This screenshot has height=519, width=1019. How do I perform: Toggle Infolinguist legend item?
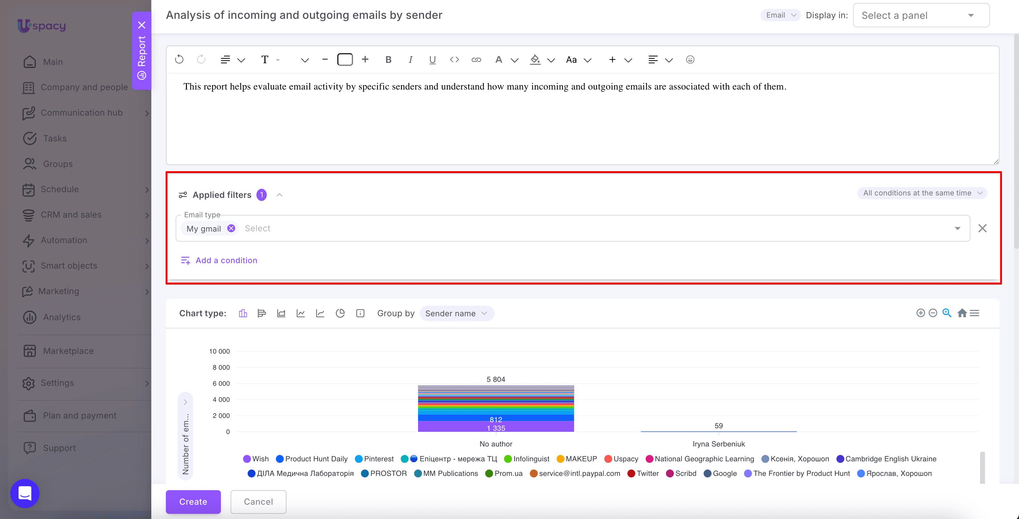click(x=527, y=459)
